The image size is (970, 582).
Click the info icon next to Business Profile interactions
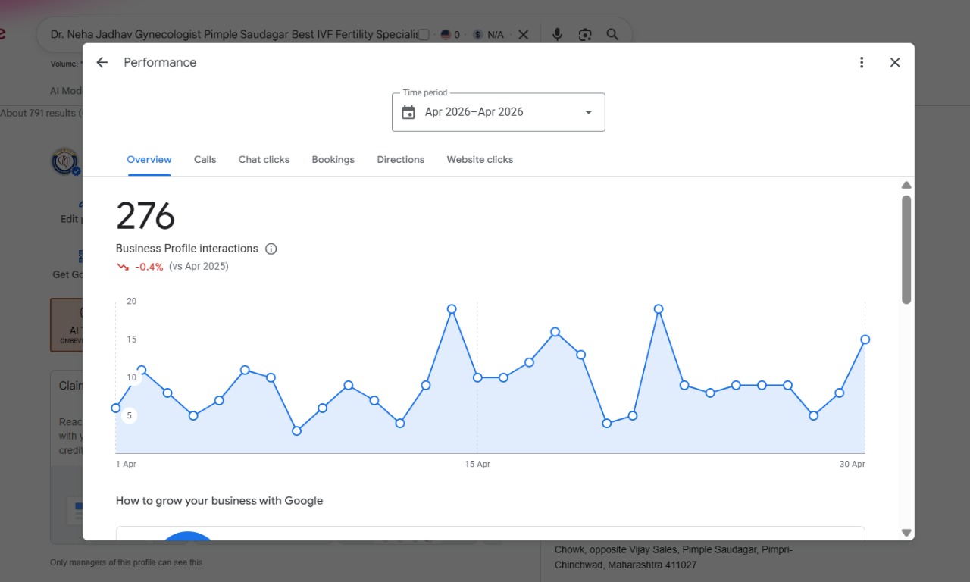pos(271,249)
